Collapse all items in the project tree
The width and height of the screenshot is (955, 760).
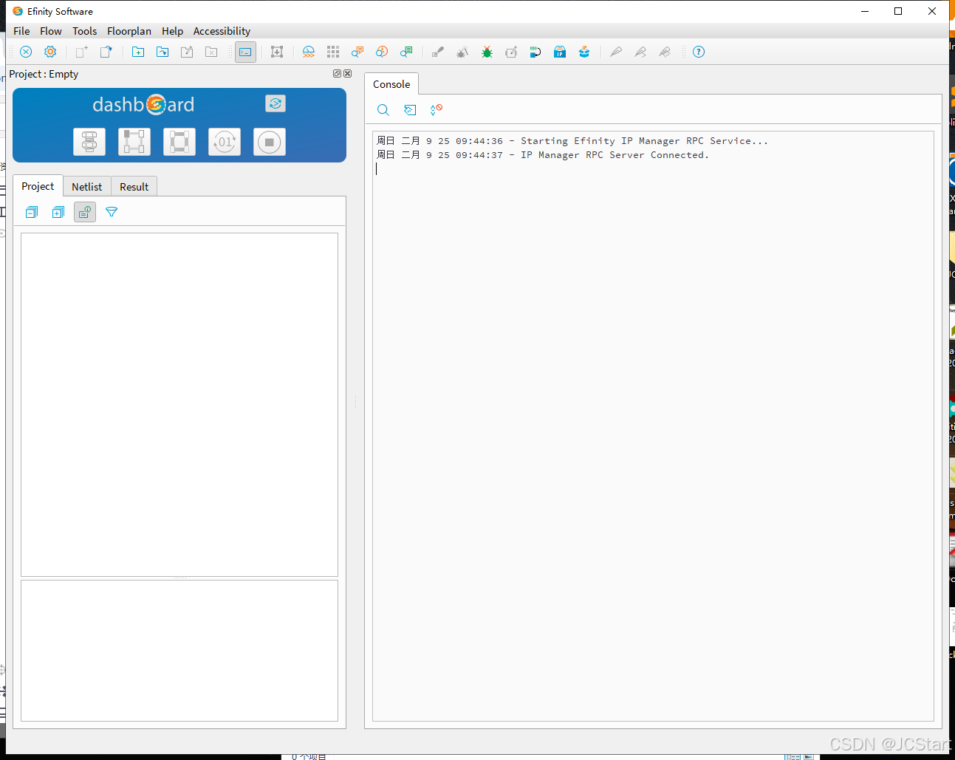pos(32,212)
